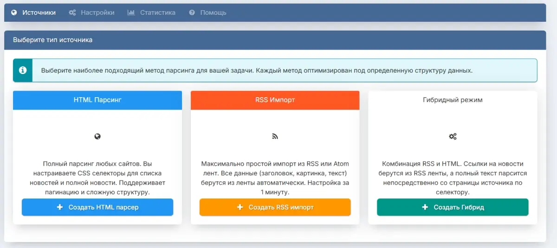Open the Источники menu item
This screenshot has height=248, width=557.
(39, 12)
